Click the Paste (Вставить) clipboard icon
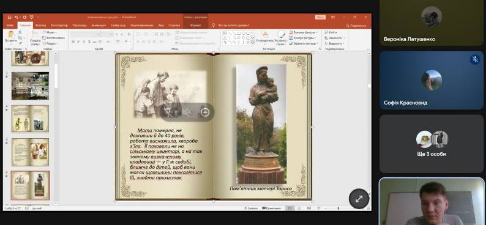Viewport: 486px width, 225px height. tap(11, 34)
